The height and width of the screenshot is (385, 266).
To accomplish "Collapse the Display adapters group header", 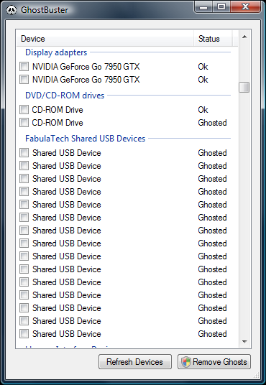I will click(56, 52).
